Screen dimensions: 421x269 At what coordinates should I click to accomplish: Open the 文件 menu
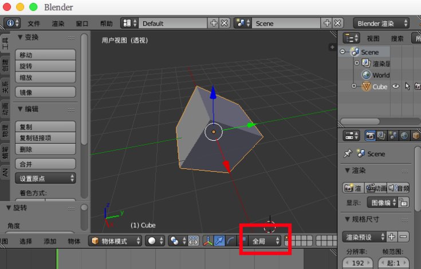[x=34, y=23]
